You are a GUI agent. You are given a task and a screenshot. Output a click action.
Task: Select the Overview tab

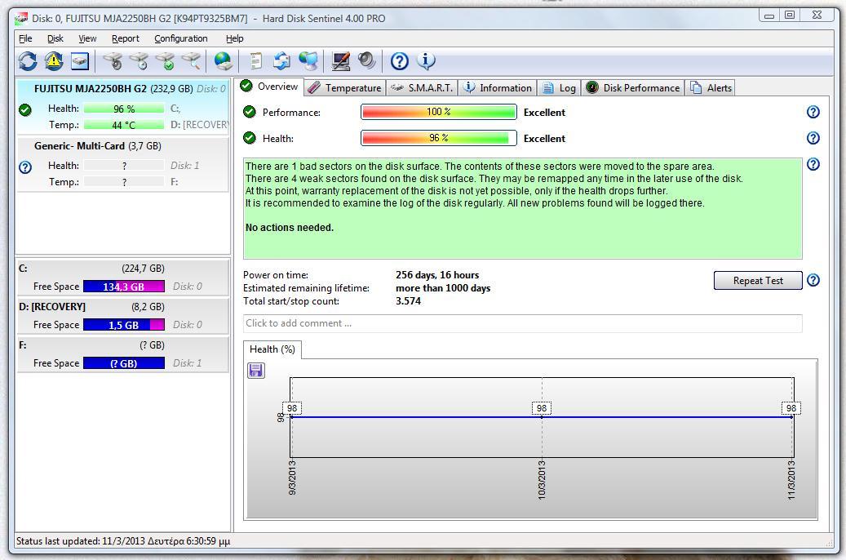[268, 87]
